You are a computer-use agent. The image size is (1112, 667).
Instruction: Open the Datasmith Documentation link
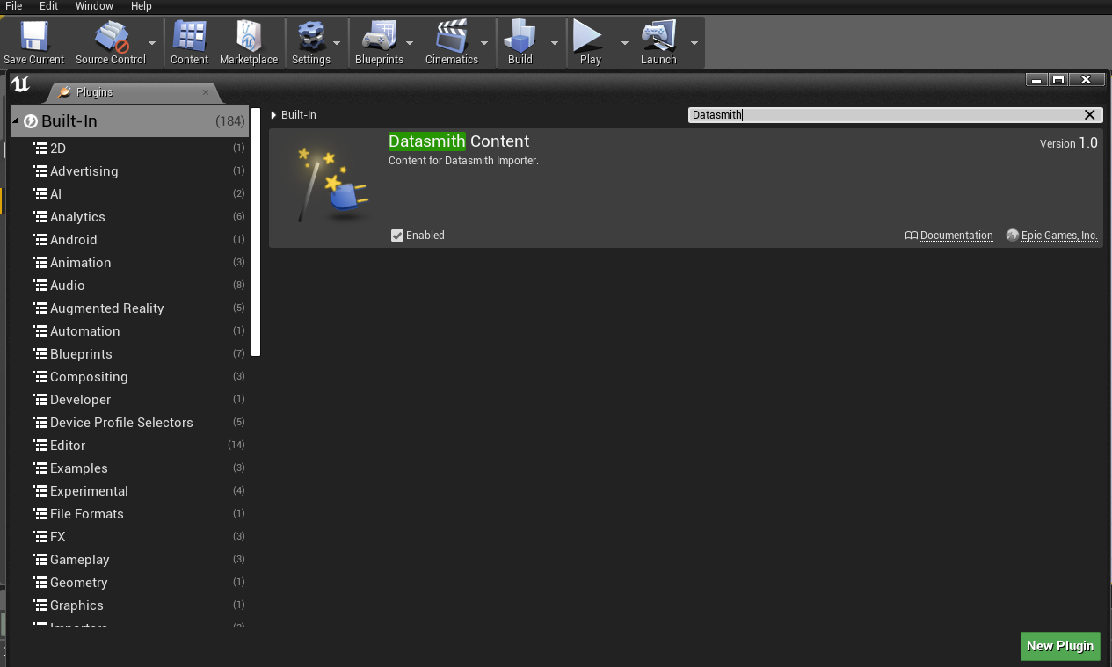point(956,235)
